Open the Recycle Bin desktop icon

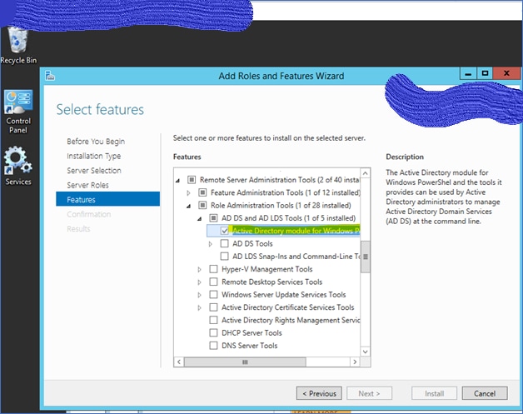point(18,45)
